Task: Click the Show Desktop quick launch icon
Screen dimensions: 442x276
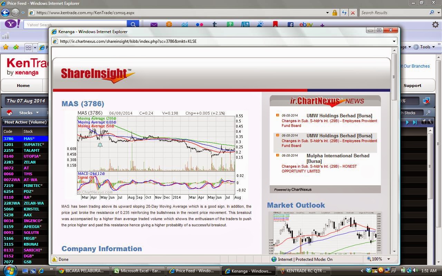Action: click(x=25, y=271)
